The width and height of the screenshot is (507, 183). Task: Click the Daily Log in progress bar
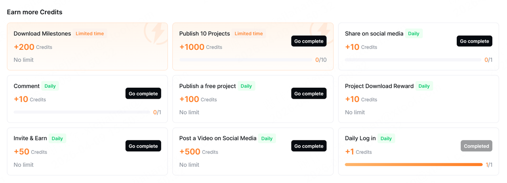[414, 165]
